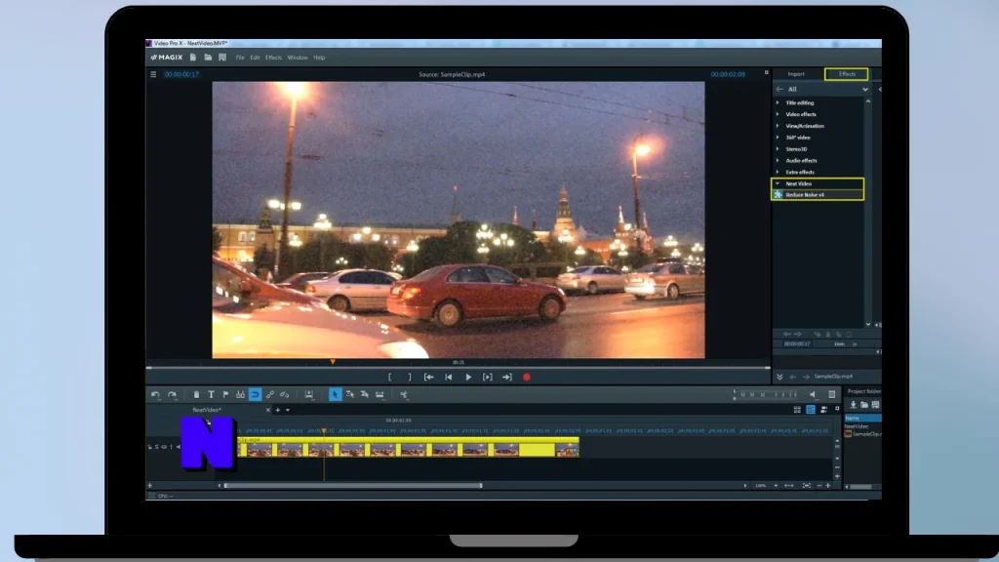Open the Help menu
Viewport: 999px width, 562px height.
(319, 58)
